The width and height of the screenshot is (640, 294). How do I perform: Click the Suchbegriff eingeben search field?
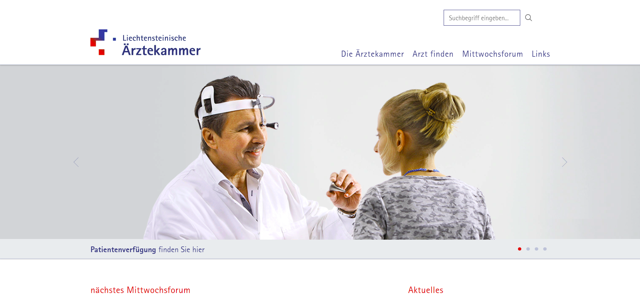pos(482,18)
